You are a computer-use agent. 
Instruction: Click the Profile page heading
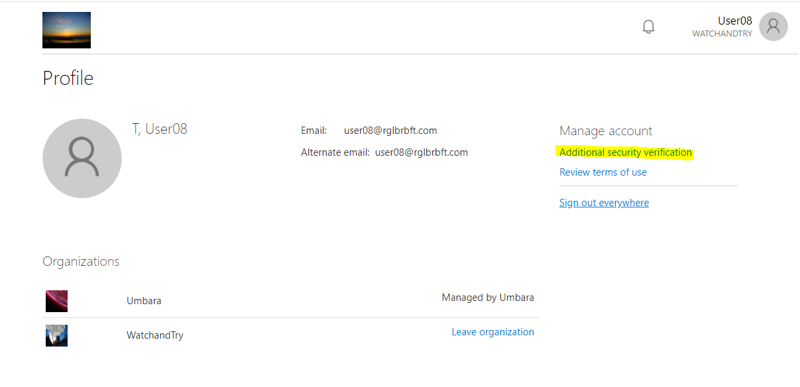68,78
